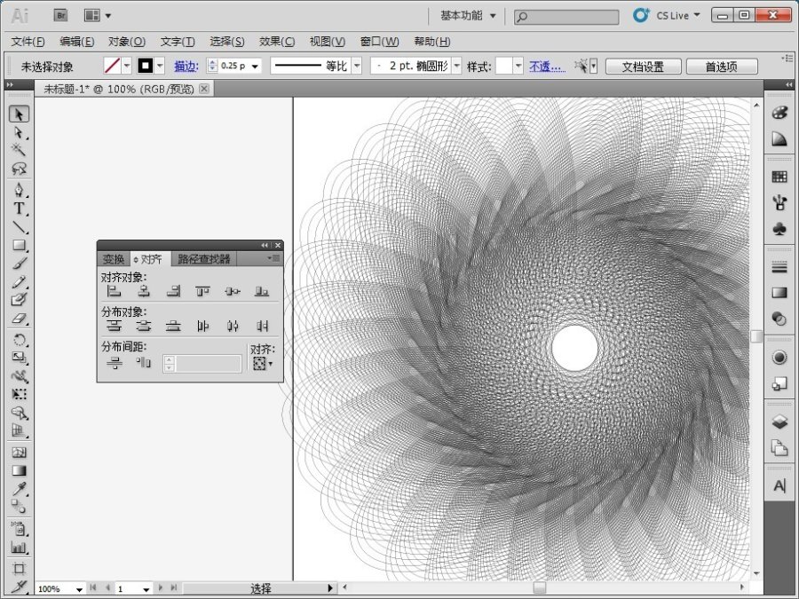Viewport: 799px width, 599px height.
Task: Select the Rotate tool
Action: click(19, 340)
